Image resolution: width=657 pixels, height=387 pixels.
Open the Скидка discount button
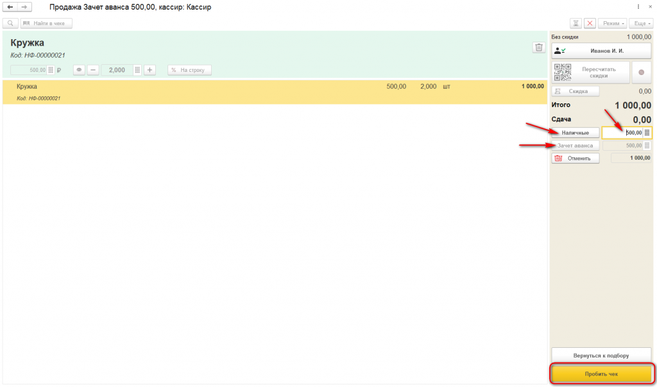click(x=576, y=91)
